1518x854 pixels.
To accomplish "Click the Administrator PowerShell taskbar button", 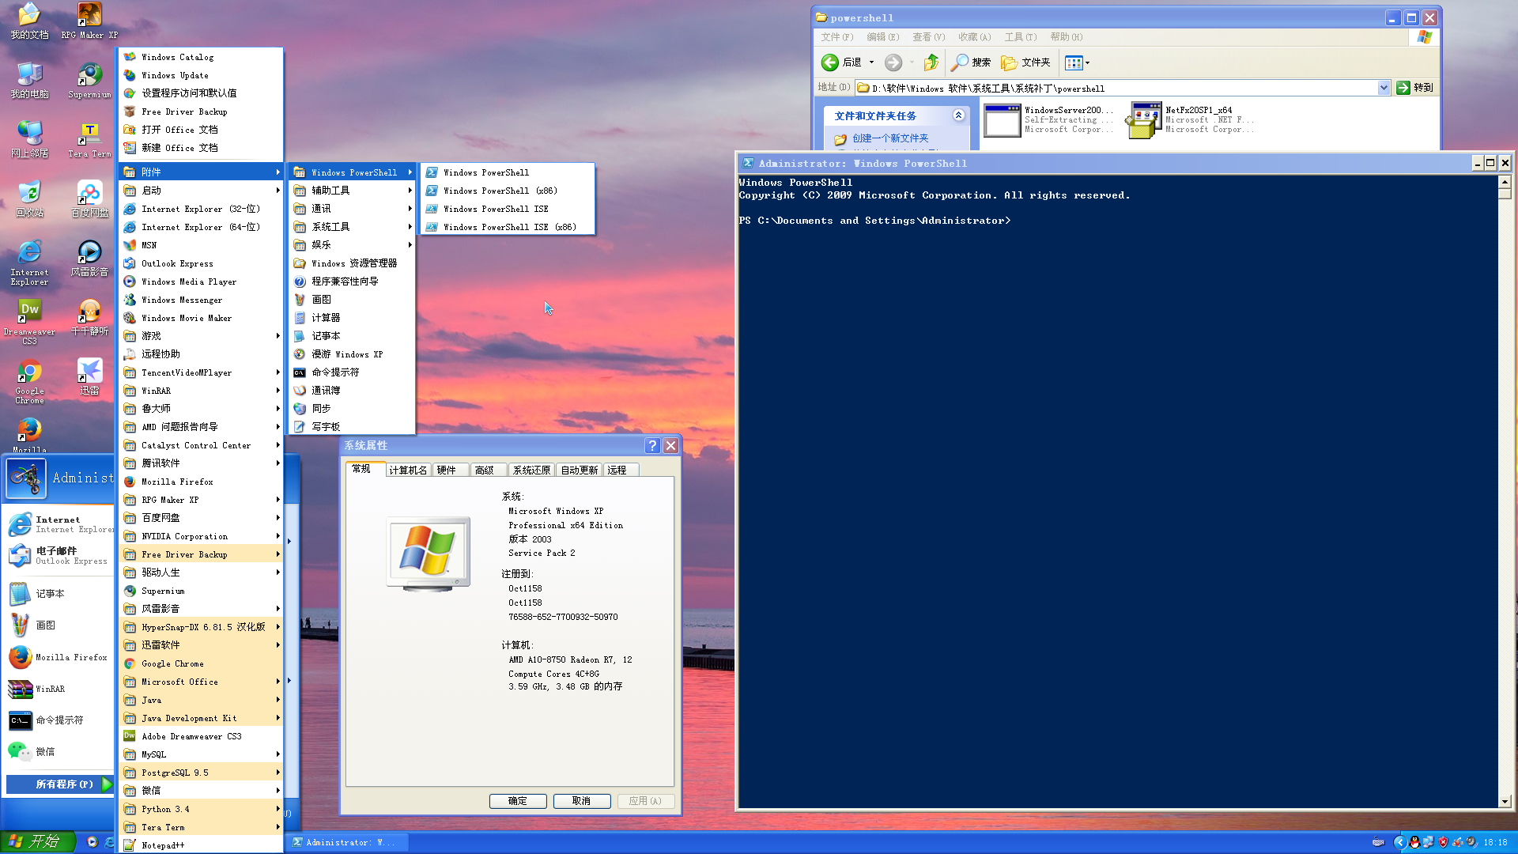I will click(x=346, y=843).
